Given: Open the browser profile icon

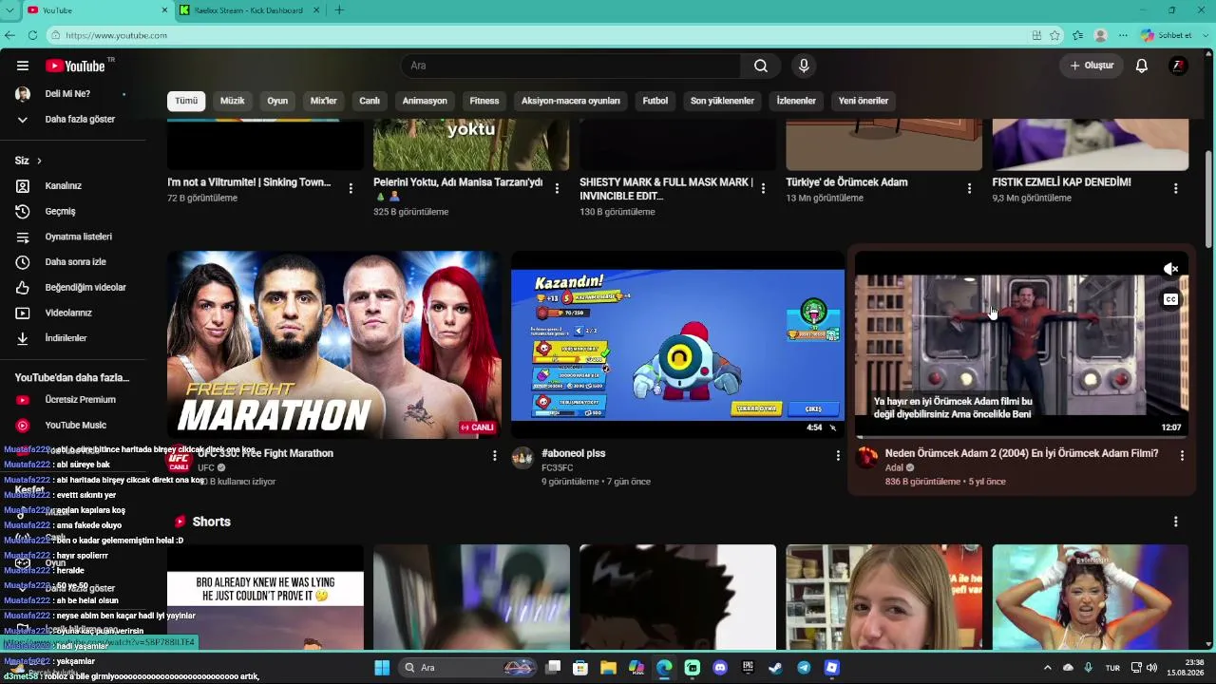Looking at the screenshot, I should (1100, 35).
